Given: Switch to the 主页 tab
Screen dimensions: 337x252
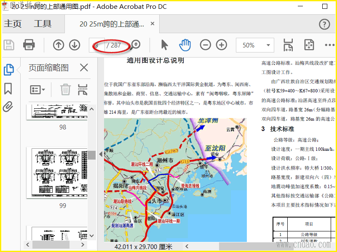Looking at the screenshot, I should pyautogui.click(x=13, y=24).
